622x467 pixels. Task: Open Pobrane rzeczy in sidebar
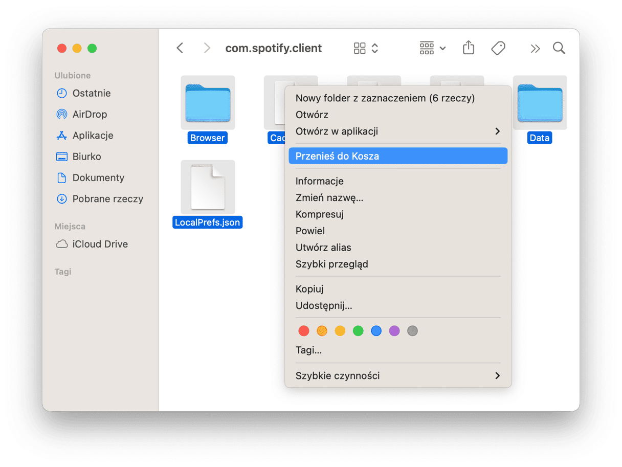107,199
